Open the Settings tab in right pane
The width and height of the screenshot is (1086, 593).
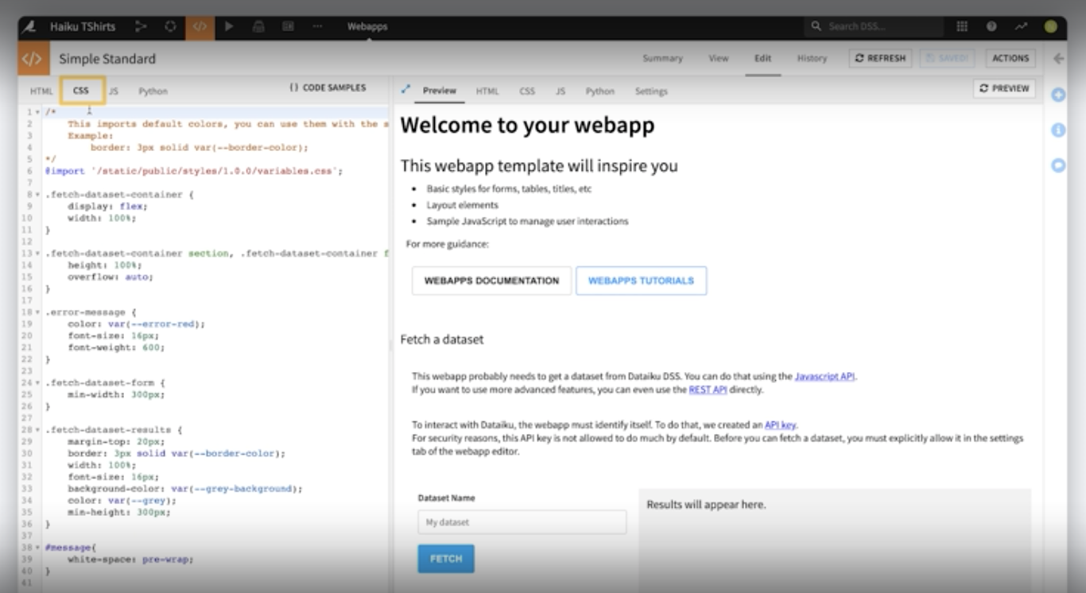[651, 91]
